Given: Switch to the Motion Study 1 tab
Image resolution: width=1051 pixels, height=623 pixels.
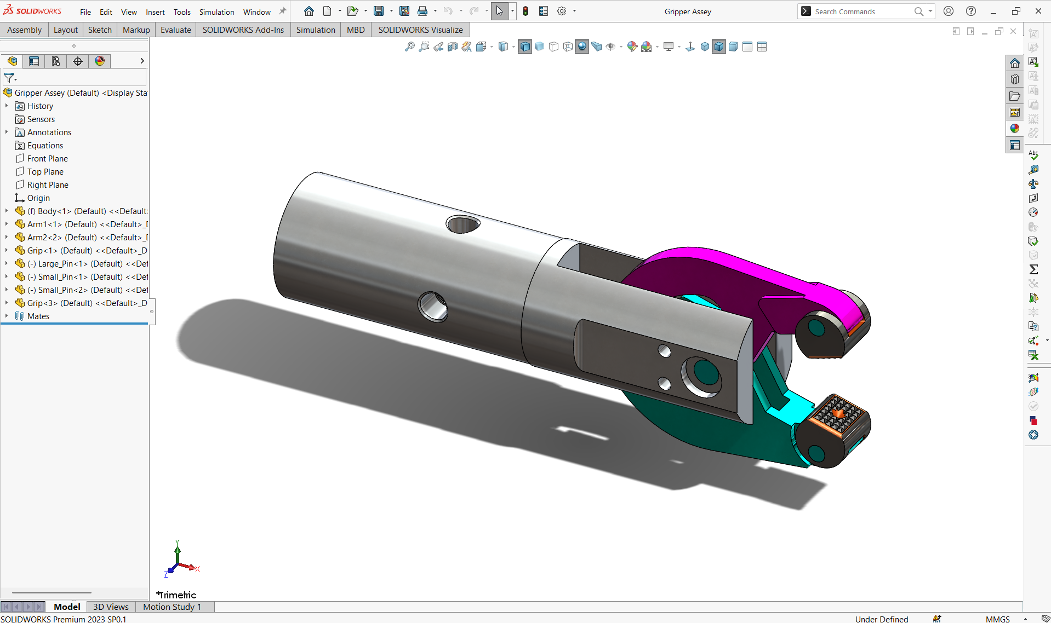Looking at the screenshot, I should pos(172,607).
